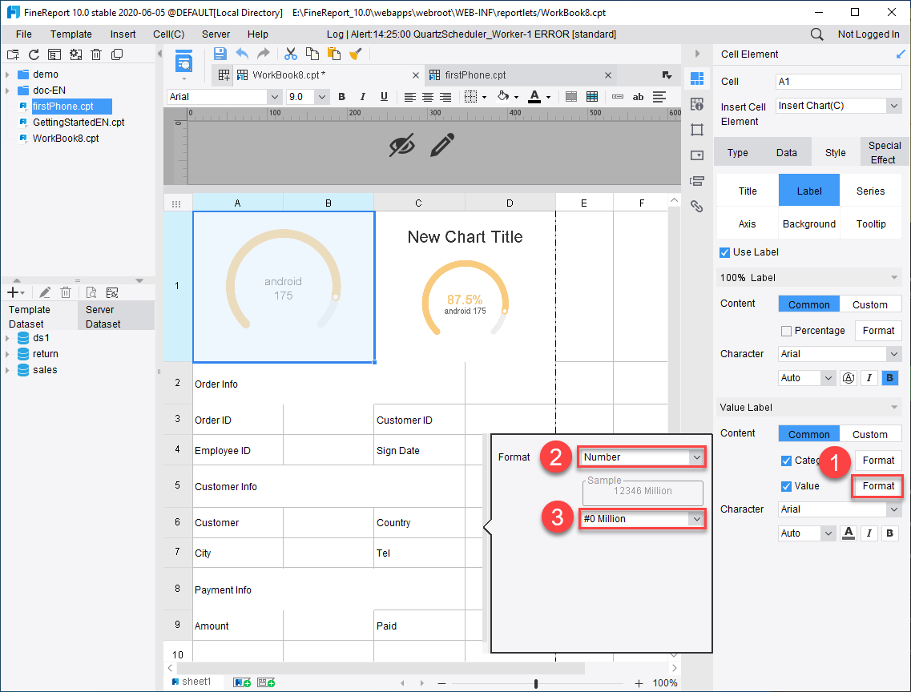Expand the doc-EN folder
The height and width of the screenshot is (692, 911).
(7, 91)
